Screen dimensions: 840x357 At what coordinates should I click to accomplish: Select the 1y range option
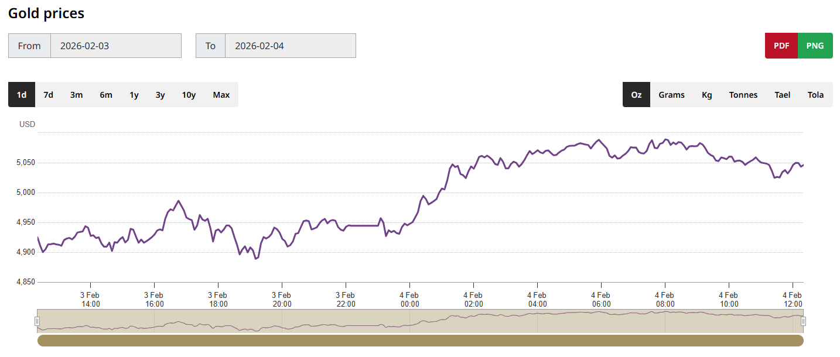pos(134,95)
